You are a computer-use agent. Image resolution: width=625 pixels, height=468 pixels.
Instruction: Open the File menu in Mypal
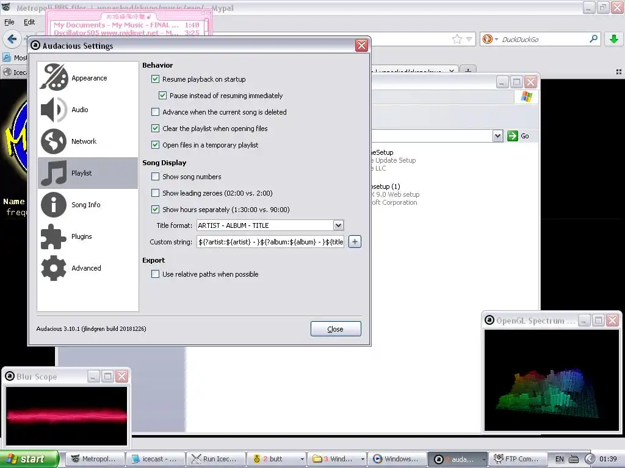click(x=9, y=22)
